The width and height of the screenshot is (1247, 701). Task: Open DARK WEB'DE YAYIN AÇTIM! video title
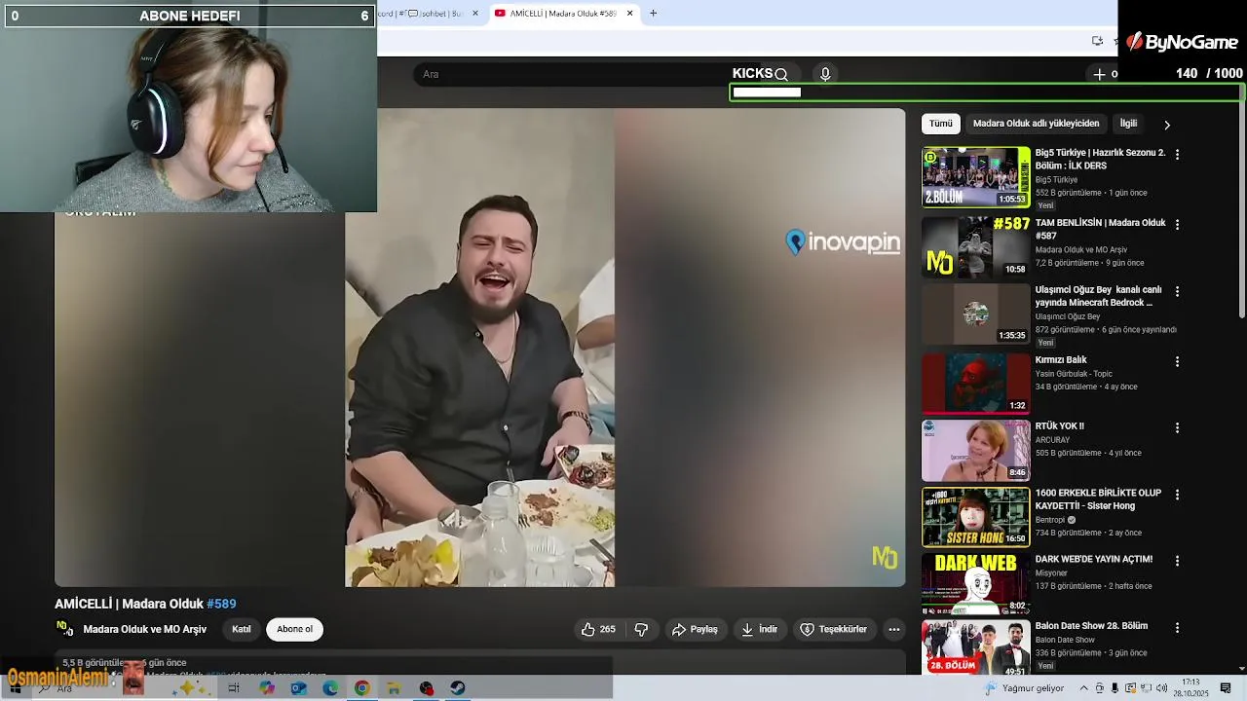tap(1093, 560)
